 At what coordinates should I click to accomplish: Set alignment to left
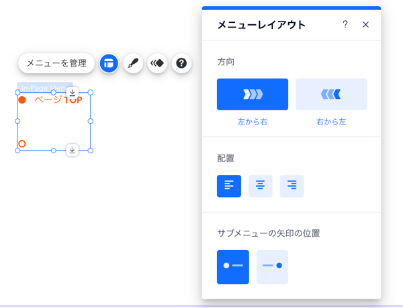(229, 186)
